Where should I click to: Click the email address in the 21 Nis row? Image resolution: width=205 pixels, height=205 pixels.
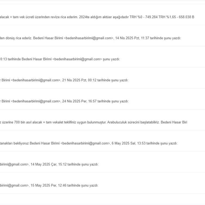[36, 80]
